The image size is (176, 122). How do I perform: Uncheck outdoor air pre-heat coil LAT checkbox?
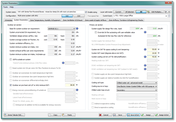point(11,85)
